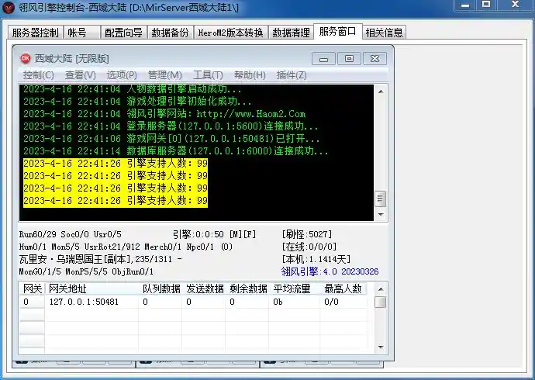535x380 pixels.
Task: Click the 网关 column header
Action: (32, 289)
